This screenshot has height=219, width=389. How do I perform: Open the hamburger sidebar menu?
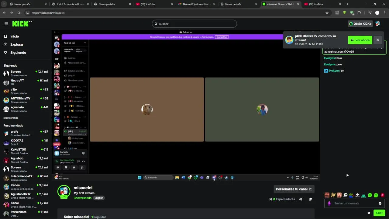6,24
